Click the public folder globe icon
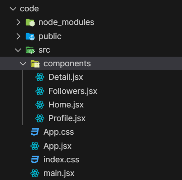182x180 pixels. coord(30,37)
